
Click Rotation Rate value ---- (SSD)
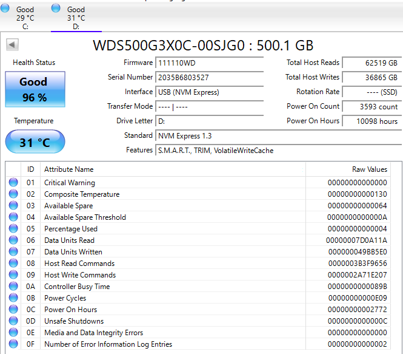372,92
